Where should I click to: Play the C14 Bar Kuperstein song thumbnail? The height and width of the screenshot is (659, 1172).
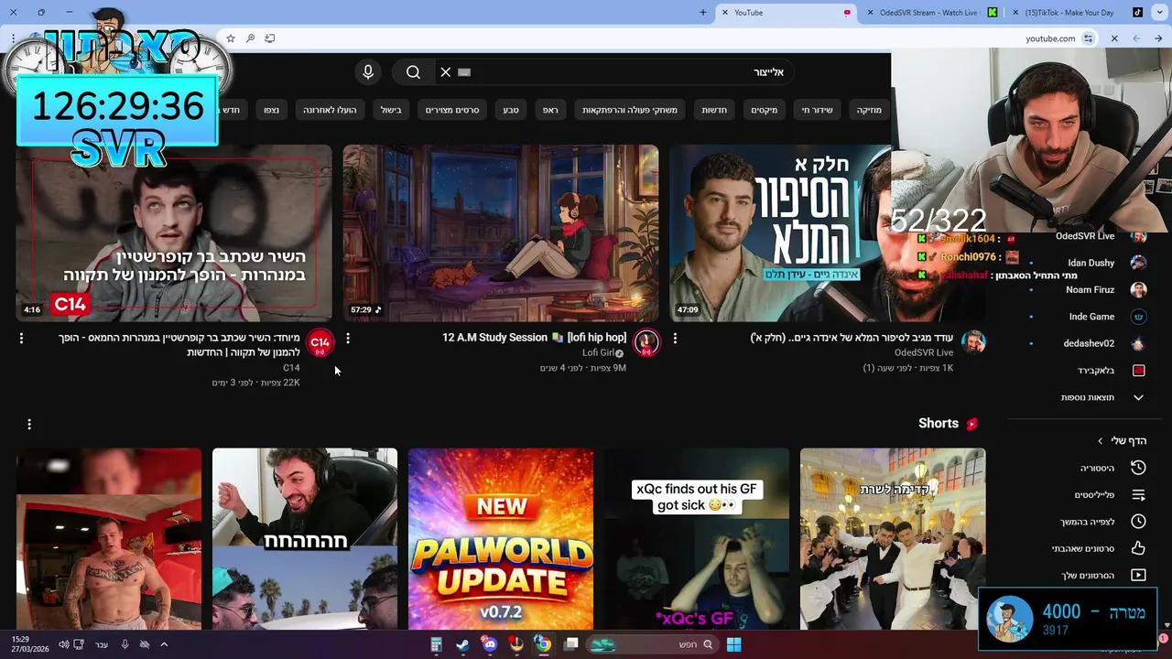pyautogui.click(x=174, y=232)
